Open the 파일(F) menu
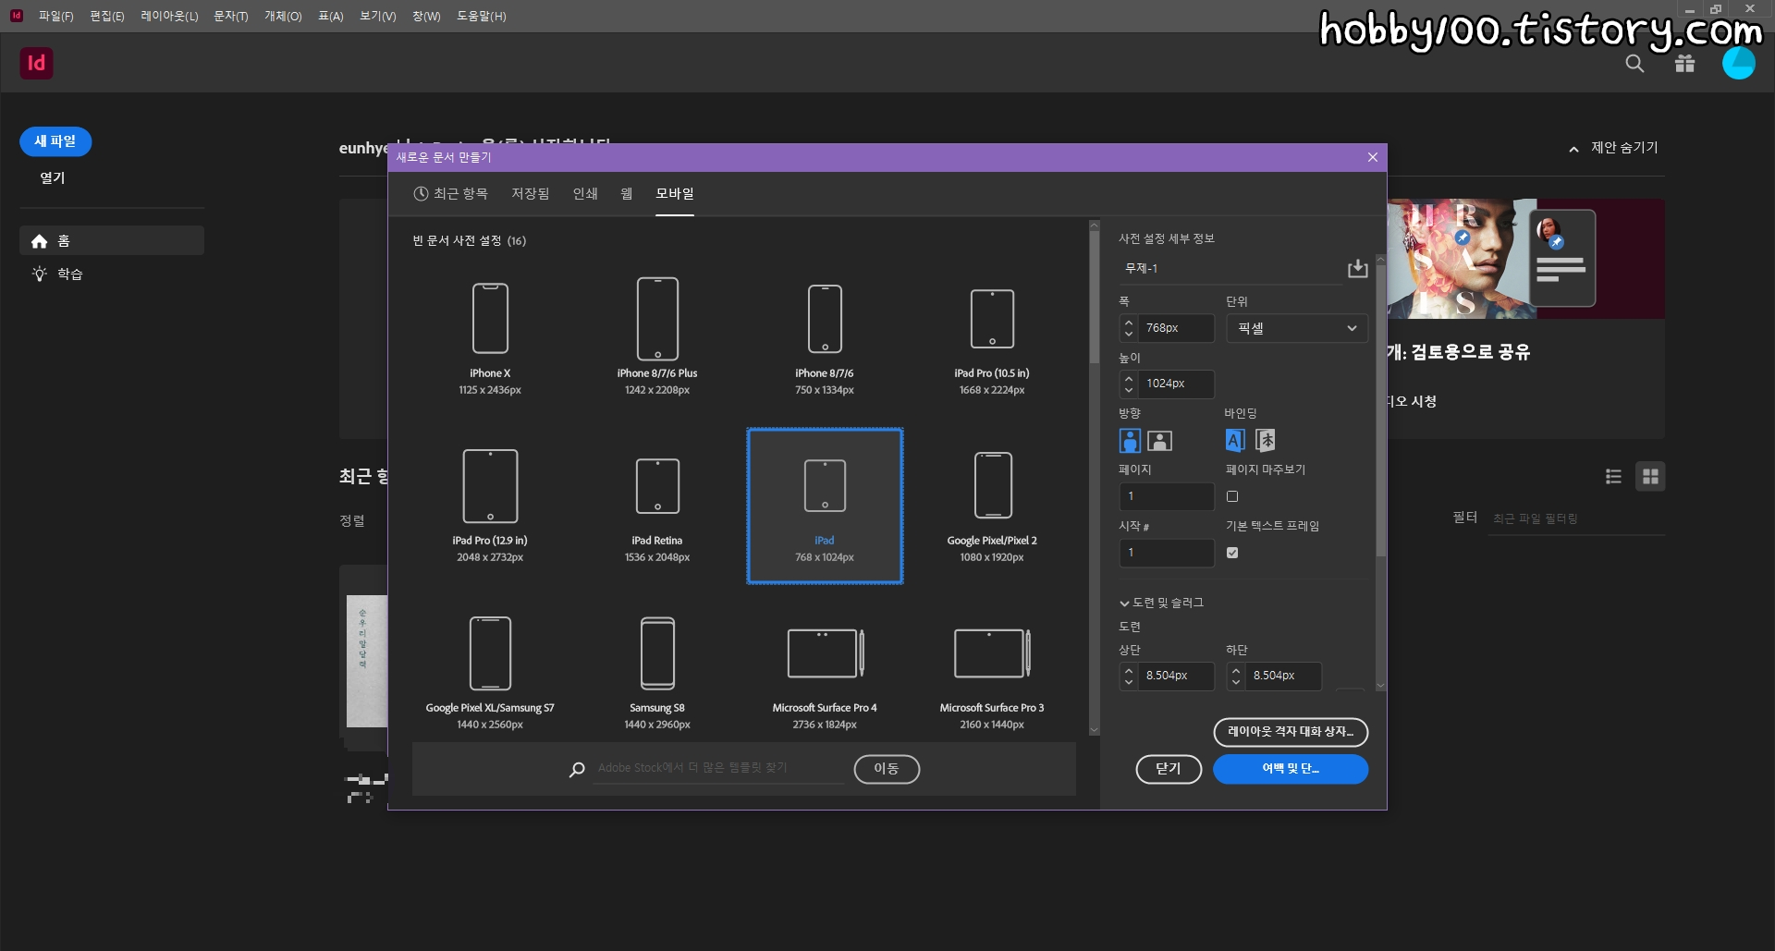The width and height of the screenshot is (1775, 951). [55, 16]
